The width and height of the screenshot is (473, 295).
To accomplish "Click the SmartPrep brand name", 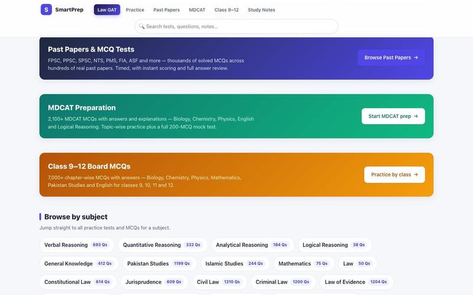I will [69, 9].
